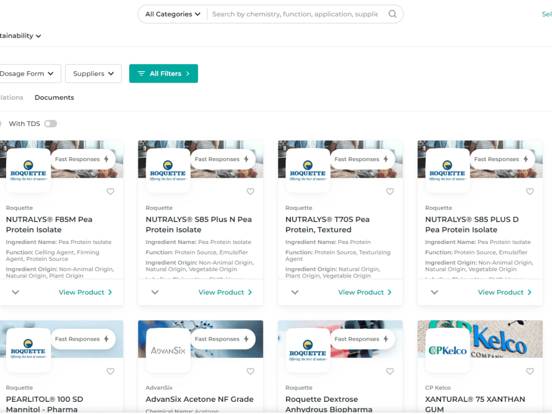Favorite NUTRALYS S85 Plus N heart icon

click(x=250, y=192)
